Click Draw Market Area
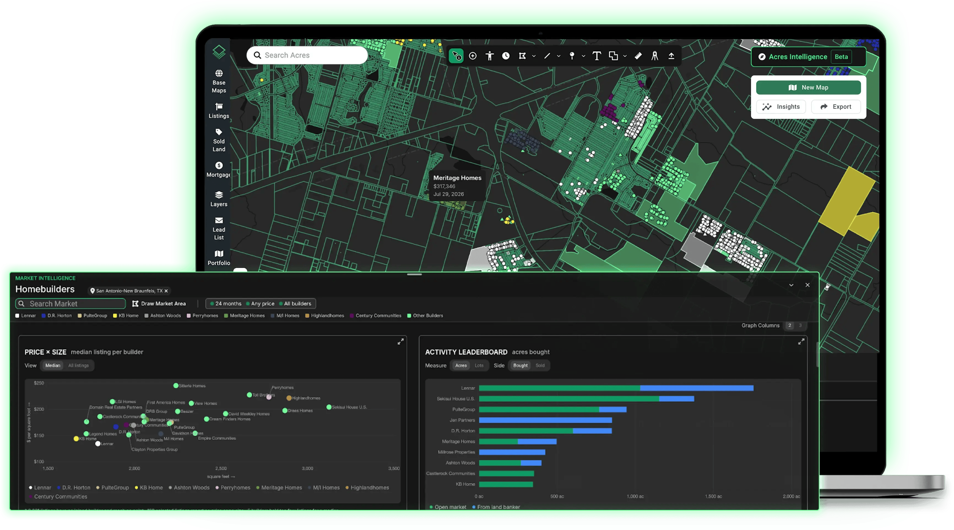The height and width of the screenshot is (530, 954). click(159, 304)
